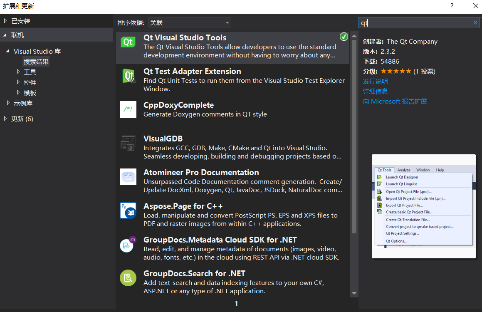The width and height of the screenshot is (482, 312).
Task: Click the 联机 section header label
Action: pyautogui.click(x=17, y=35)
